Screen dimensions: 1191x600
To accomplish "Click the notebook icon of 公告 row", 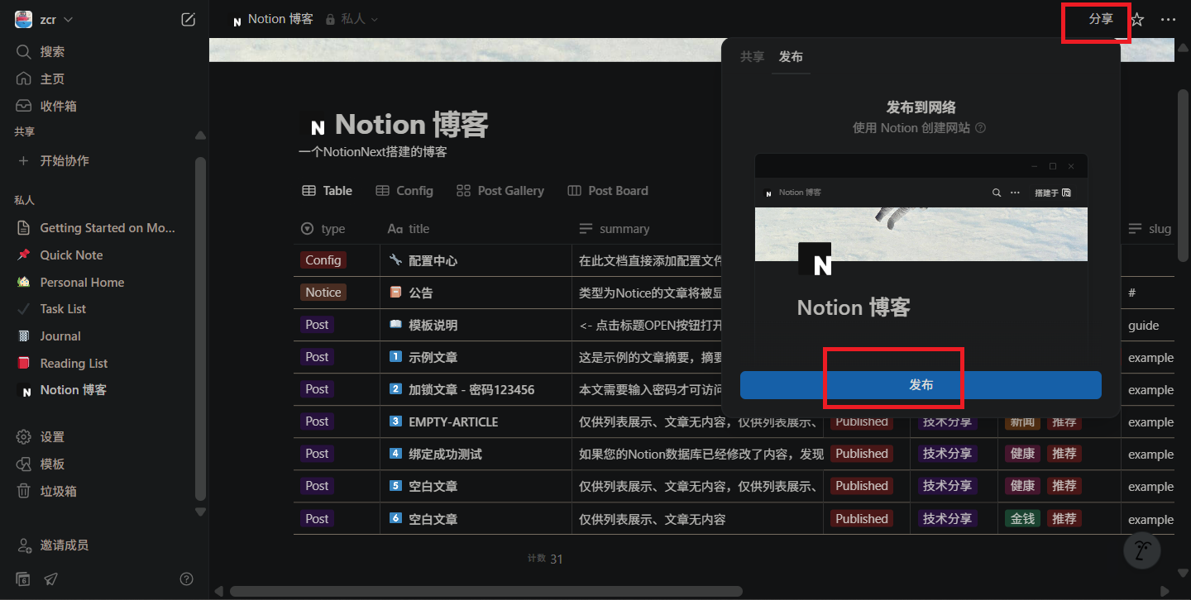I will pyautogui.click(x=395, y=293).
